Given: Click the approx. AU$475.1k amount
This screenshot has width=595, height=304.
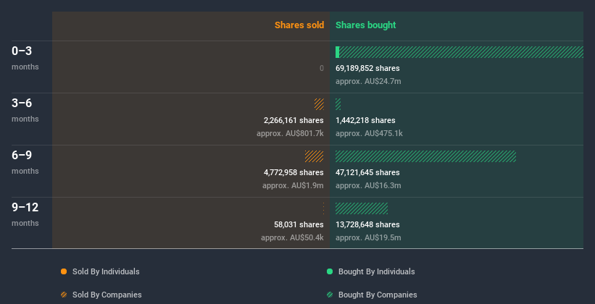Looking at the screenshot, I should pyautogui.click(x=369, y=133).
